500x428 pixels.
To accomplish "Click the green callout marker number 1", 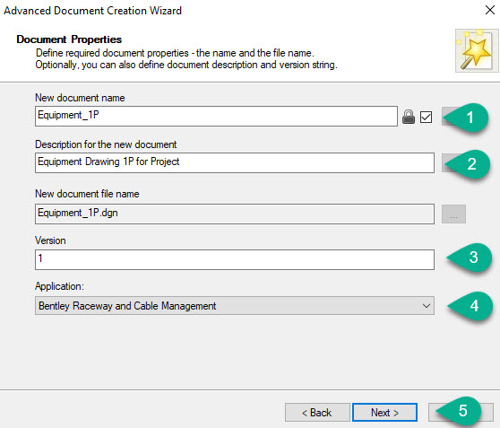I will [x=467, y=118].
